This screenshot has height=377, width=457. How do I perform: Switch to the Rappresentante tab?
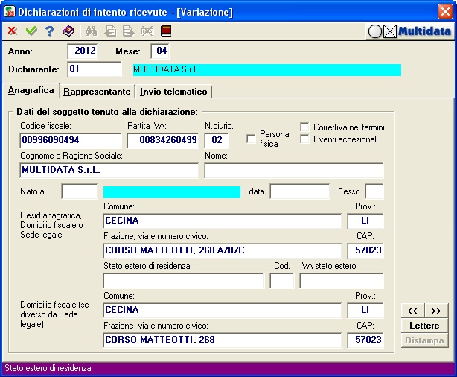pos(97,92)
